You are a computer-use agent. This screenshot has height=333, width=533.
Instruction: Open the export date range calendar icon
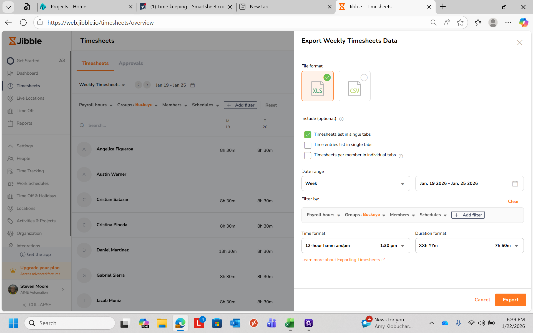(515, 184)
